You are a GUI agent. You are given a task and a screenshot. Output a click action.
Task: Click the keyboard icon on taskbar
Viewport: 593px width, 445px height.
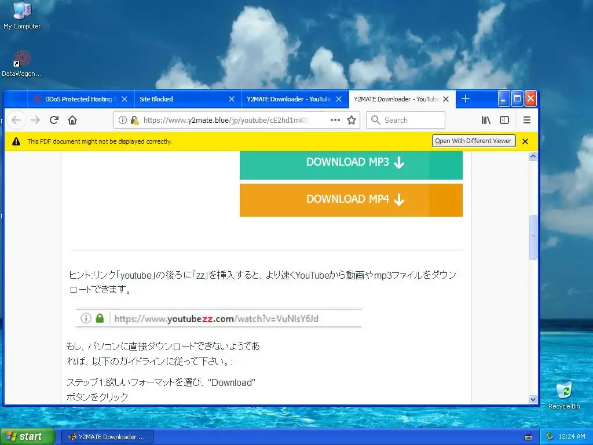528,437
